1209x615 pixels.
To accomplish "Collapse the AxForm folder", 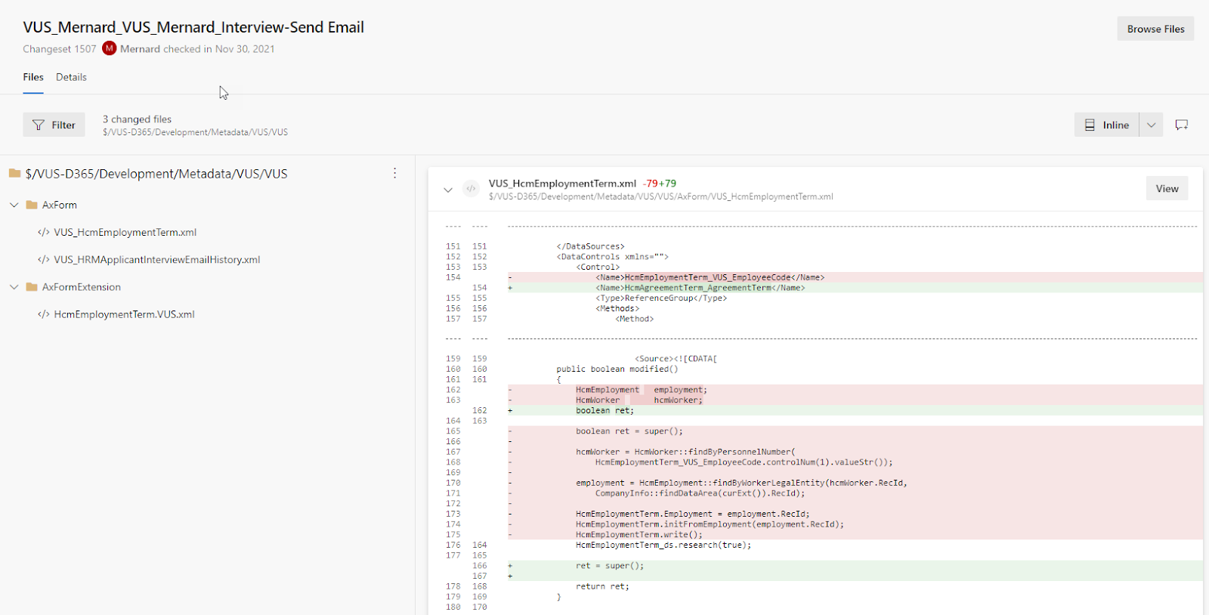I will pyautogui.click(x=14, y=205).
